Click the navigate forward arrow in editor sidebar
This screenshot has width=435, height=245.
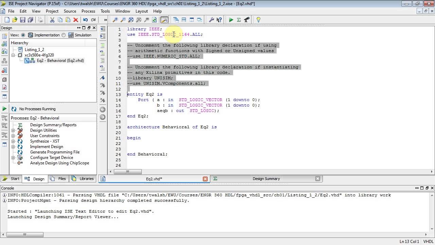point(103,117)
